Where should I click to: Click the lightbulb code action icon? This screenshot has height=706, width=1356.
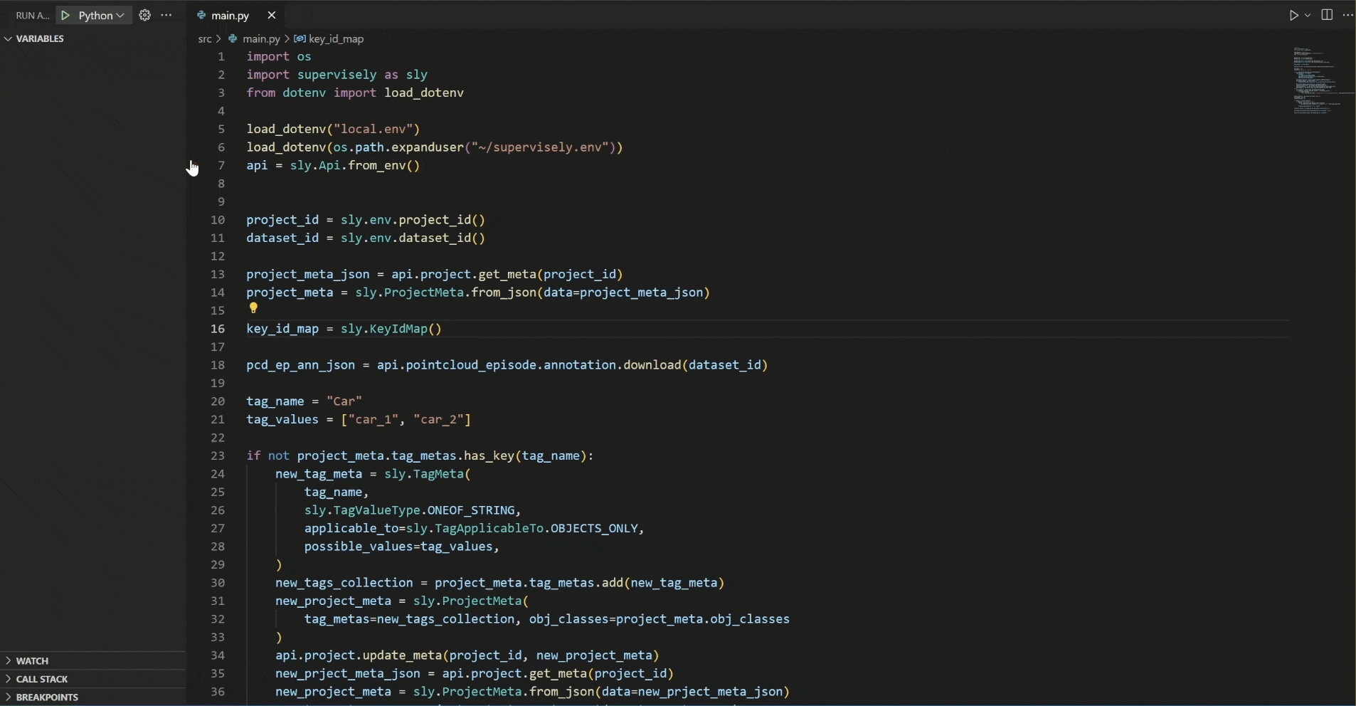tap(254, 309)
